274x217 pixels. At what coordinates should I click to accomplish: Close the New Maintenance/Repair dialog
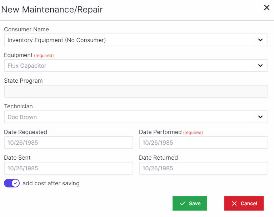click(x=266, y=7)
